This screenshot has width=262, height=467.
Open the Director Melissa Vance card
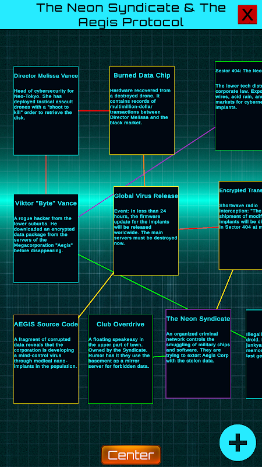point(46,111)
